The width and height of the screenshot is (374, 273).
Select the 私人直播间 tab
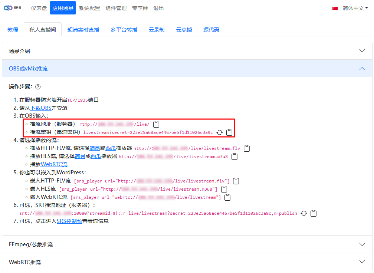coord(43,30)
